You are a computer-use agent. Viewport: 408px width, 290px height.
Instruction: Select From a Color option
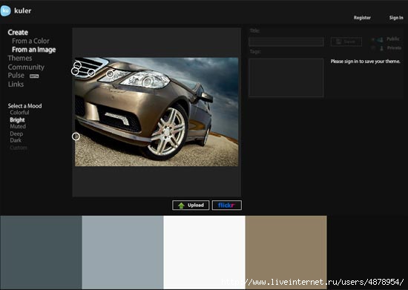(x=30, y=41)
